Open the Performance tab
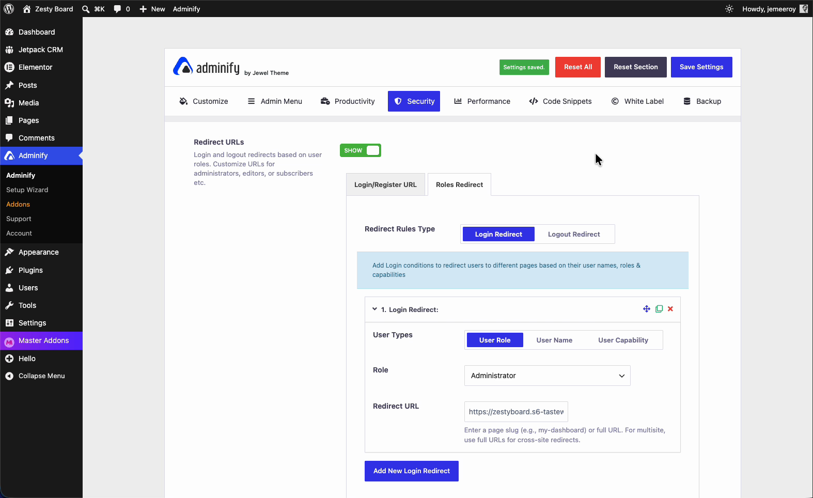This screenshot has width=813, height=498. pyautogui.click(x=482, y=101)
